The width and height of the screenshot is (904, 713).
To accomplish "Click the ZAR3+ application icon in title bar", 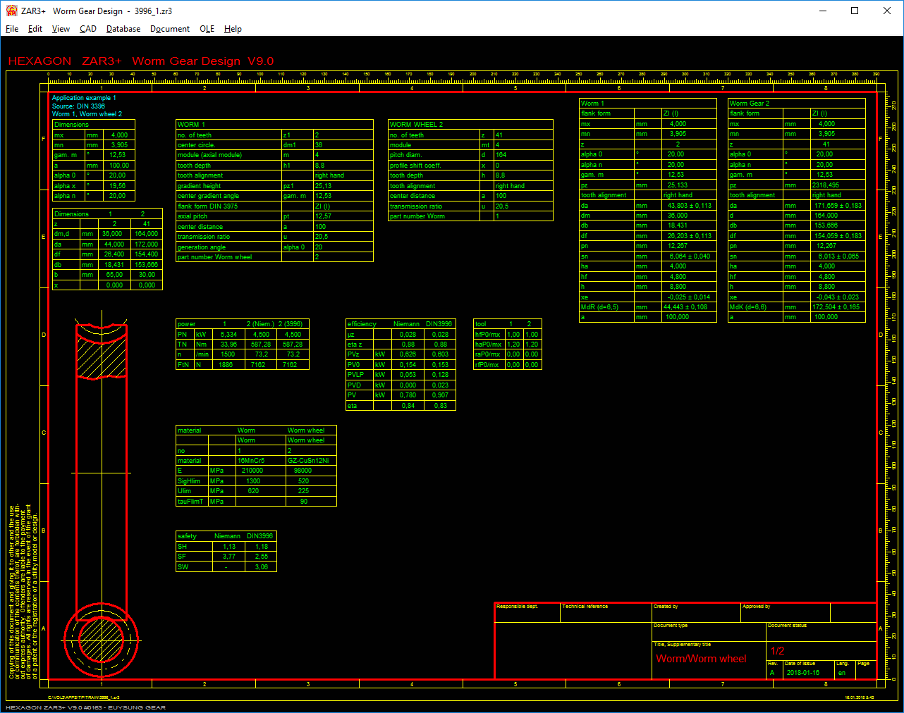I will [x=11, y=11].
